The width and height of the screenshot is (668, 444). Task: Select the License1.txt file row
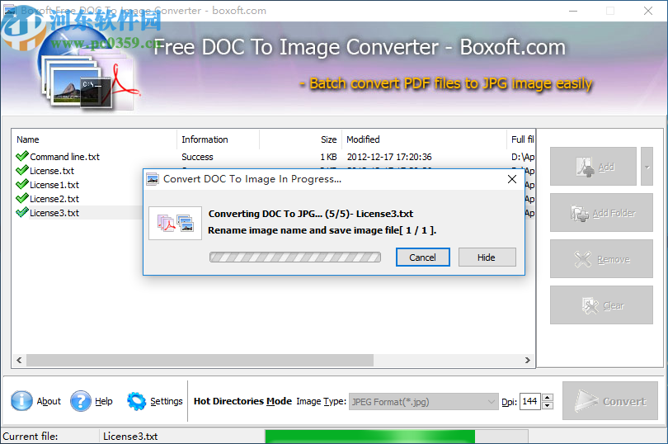click(x=78, y=185)
